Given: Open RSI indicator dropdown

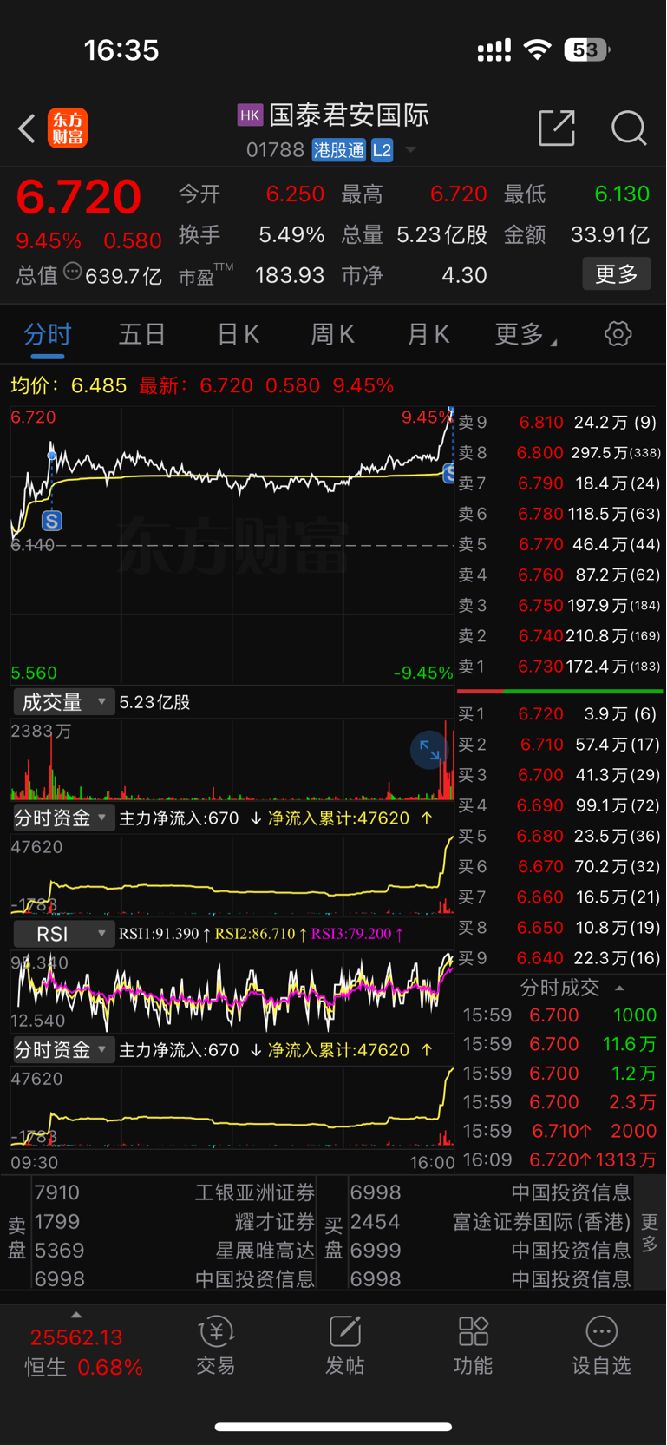Looking at the screenshot, I should pos(63,934).
